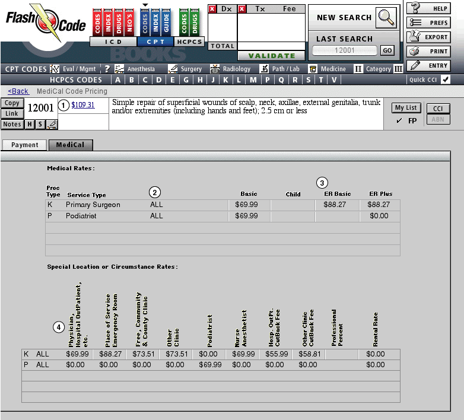Image resolution: width=464 pixels, height=420 pixels.
Task: Open Entry with the pencil button
Action: click(428, 65)
